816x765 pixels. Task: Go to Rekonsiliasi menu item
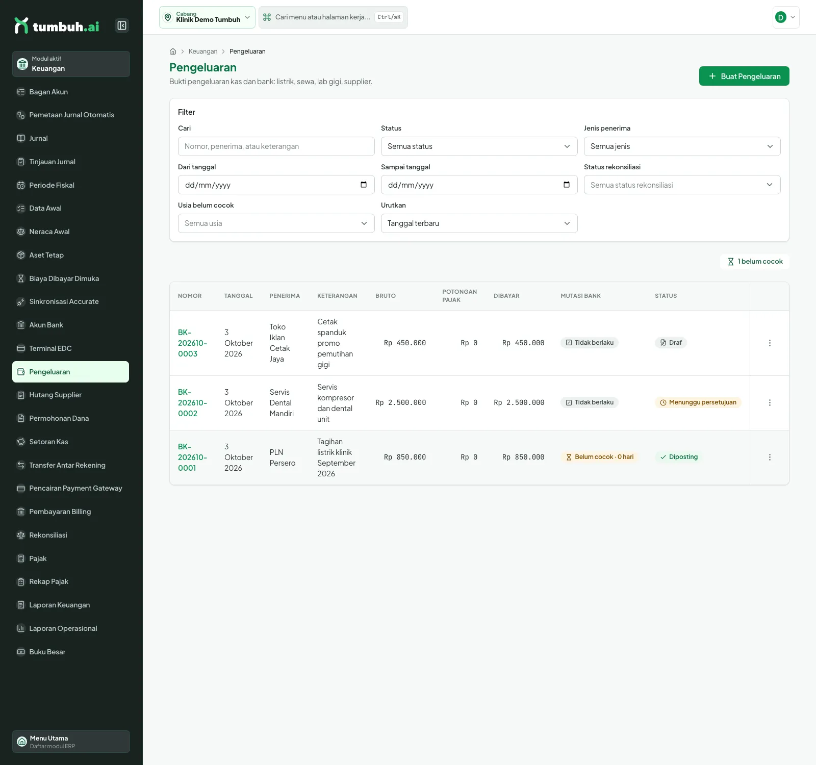click(71, 535)
